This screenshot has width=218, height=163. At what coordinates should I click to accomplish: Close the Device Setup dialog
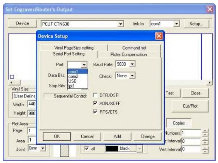(x=158, y=36)
